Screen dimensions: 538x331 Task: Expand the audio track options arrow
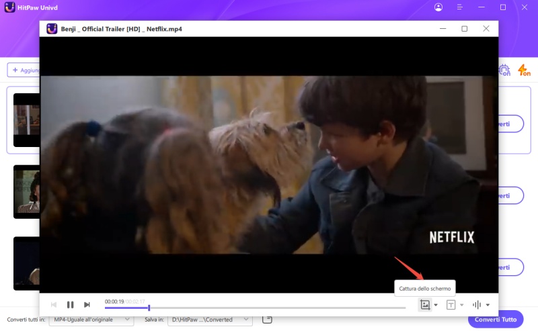pos(488,305)
